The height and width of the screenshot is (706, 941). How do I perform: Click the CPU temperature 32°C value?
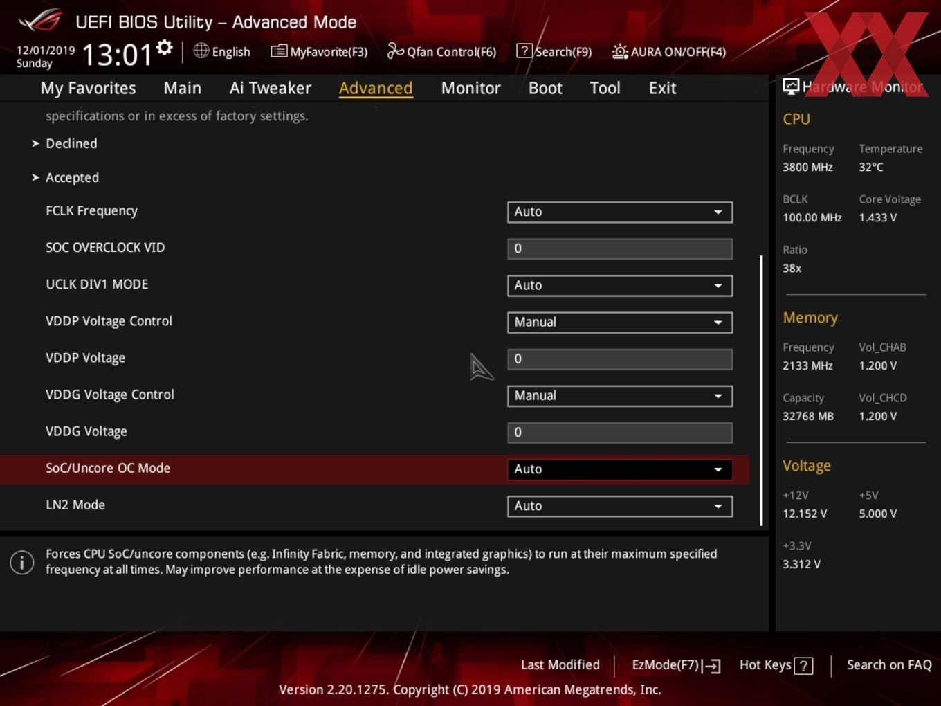[x=870, y=167]
